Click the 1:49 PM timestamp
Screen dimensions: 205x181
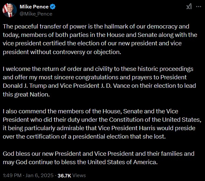click(x=12, y=175)
